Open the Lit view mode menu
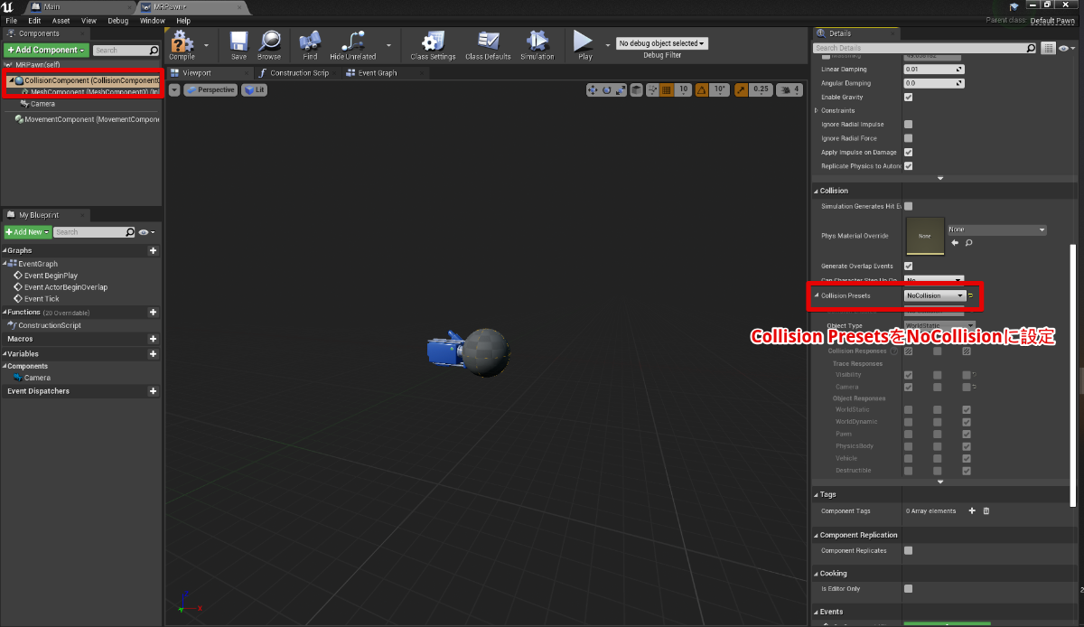1084x627 pixels. [x=254, y=89]
